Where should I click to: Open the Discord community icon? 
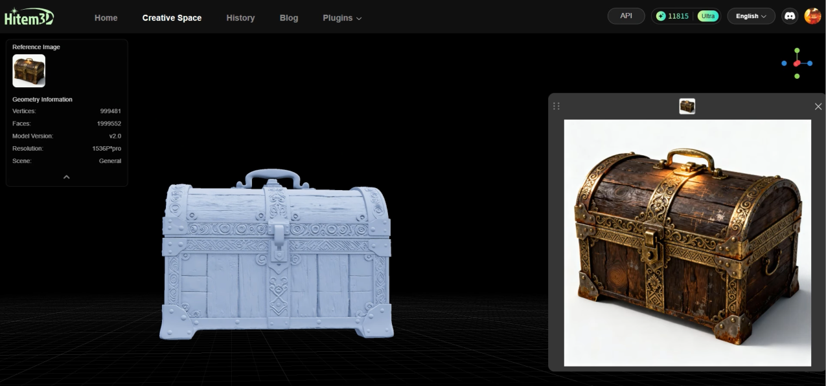790,16
